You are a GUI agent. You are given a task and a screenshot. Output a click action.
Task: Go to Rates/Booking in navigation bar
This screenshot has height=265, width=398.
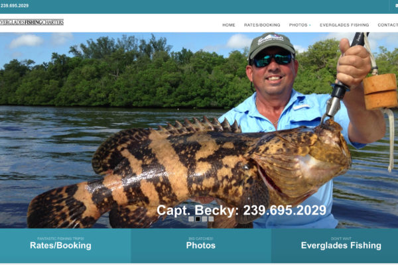click(x=262, y=25)
